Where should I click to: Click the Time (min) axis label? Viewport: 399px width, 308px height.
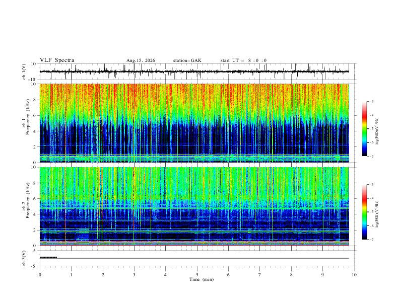coord(202,279)
